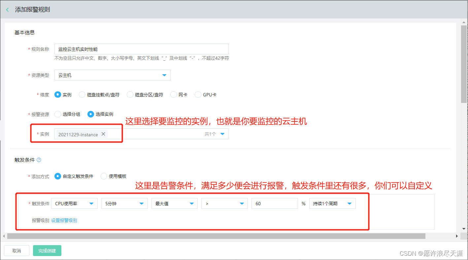Click the threshold field showing 60
This screenshot has width=468, height=260.
click(x=275, y=204)
